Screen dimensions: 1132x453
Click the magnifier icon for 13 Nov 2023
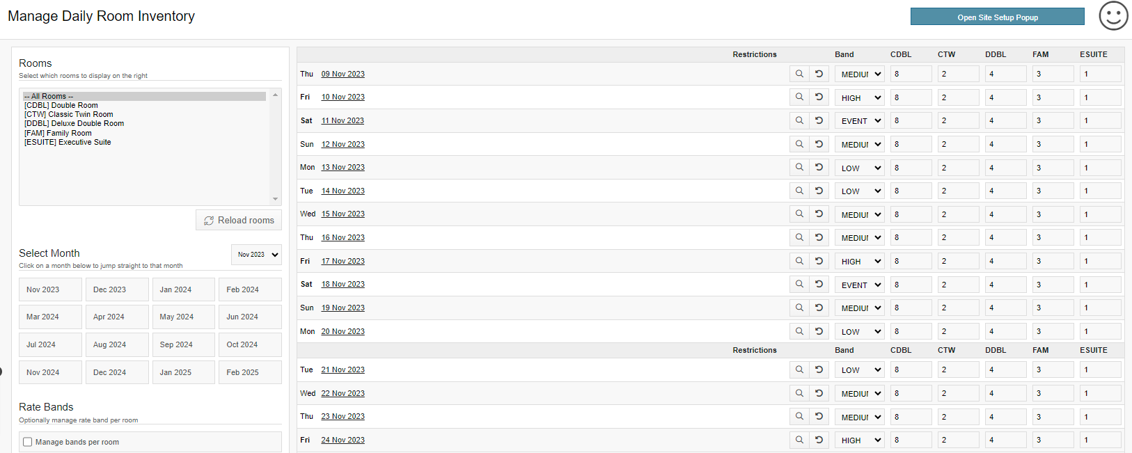coord(799,168)
